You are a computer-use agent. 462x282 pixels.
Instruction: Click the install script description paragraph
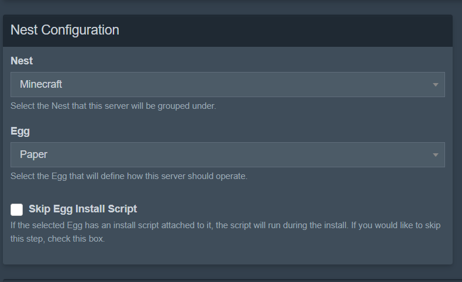coord(226,225)
